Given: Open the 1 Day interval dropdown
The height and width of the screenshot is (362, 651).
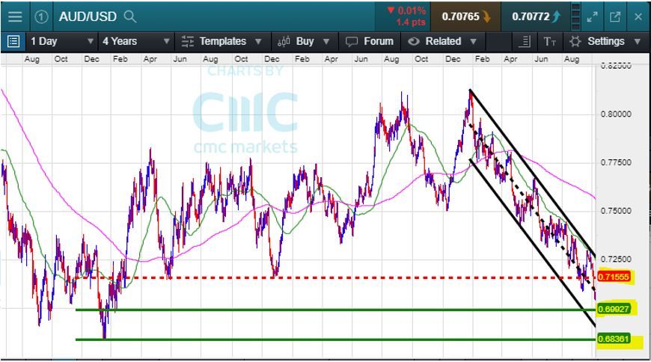Looking at the screenshot, I should pyautogui.click(x=62, y=42).
